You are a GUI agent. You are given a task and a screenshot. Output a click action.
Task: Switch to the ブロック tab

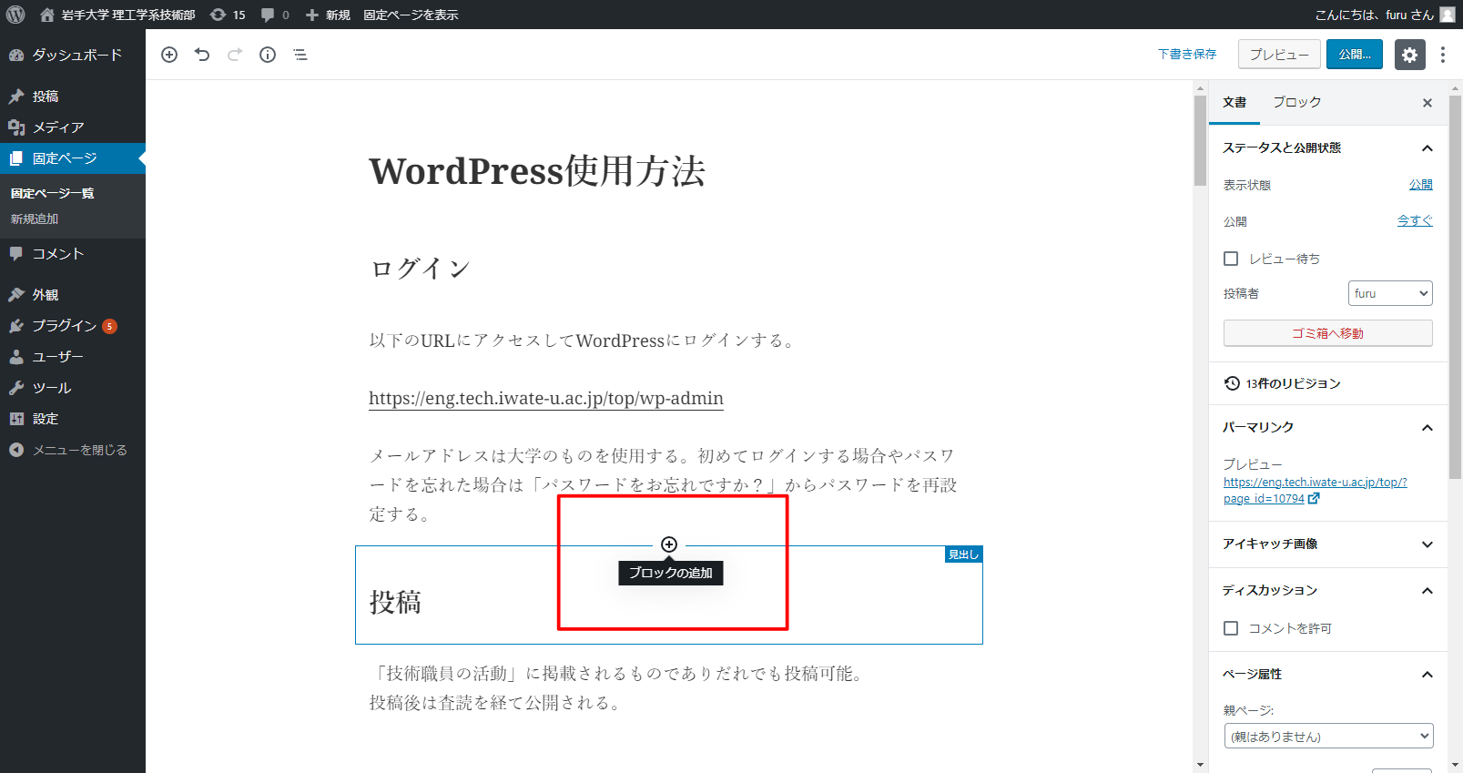click(x=1296, y=102)
